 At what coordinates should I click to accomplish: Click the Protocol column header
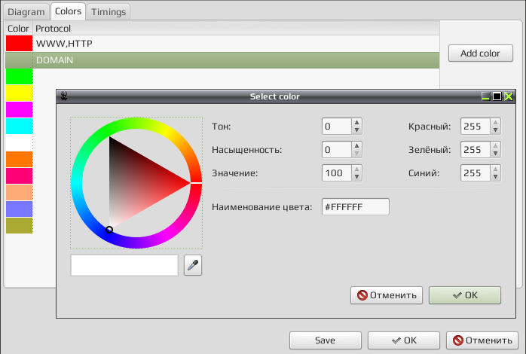[236, 29]
